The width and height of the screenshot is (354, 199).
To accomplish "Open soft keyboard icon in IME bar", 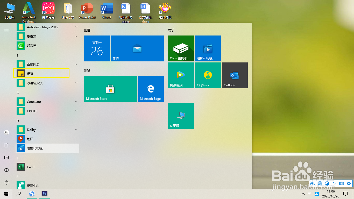I will [342, 183].
